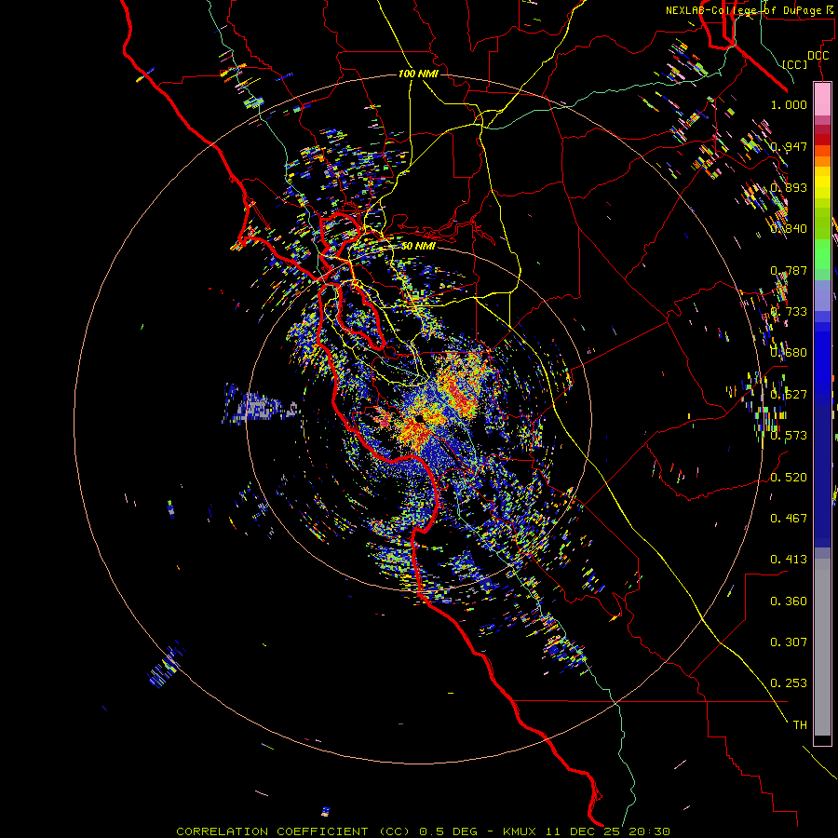838x838 pixels.
Task: Select the 0.893 scale value
Action: [x=789, y=187]
